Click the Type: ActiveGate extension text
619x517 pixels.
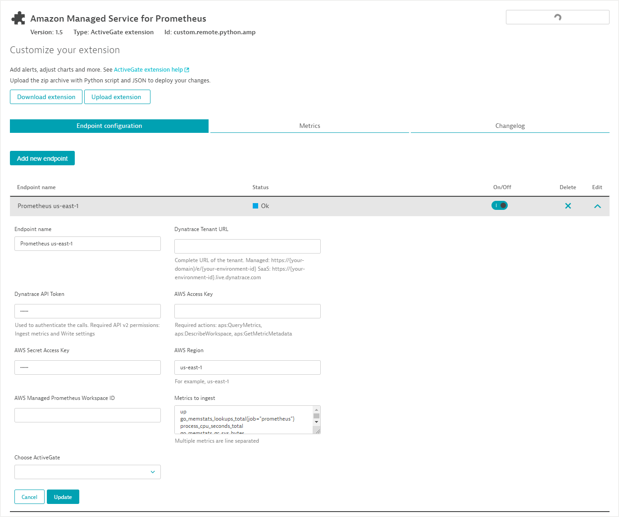coord(114,32)
